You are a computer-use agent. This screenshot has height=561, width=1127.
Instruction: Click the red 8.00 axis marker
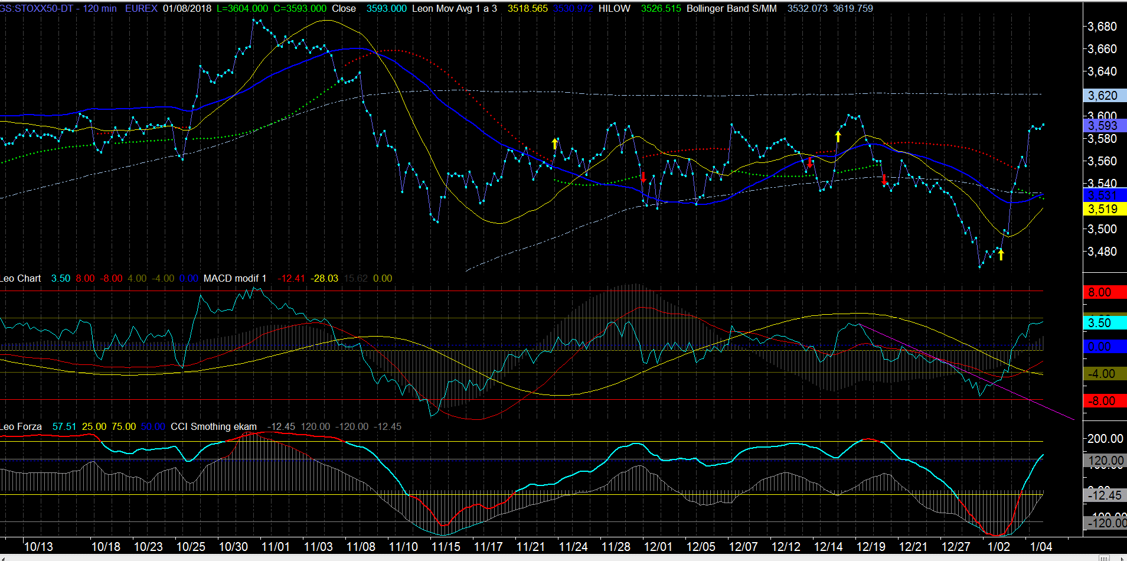coord(1105,292)
